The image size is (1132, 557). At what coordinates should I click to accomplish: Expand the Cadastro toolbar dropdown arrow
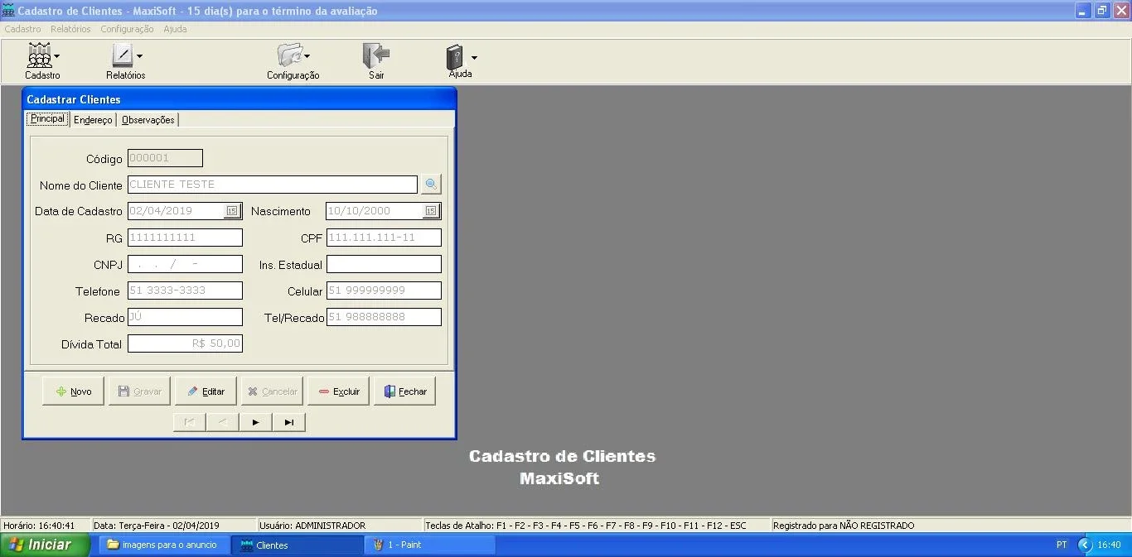coord(56,56)
